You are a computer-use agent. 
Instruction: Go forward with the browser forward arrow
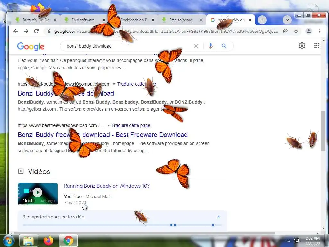[26, 31]
